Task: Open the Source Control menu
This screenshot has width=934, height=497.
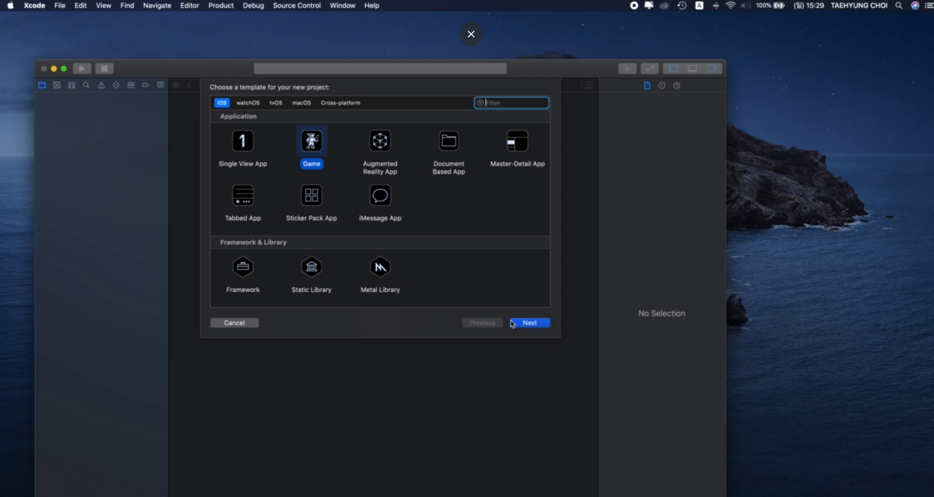Action: coord(297,5)
